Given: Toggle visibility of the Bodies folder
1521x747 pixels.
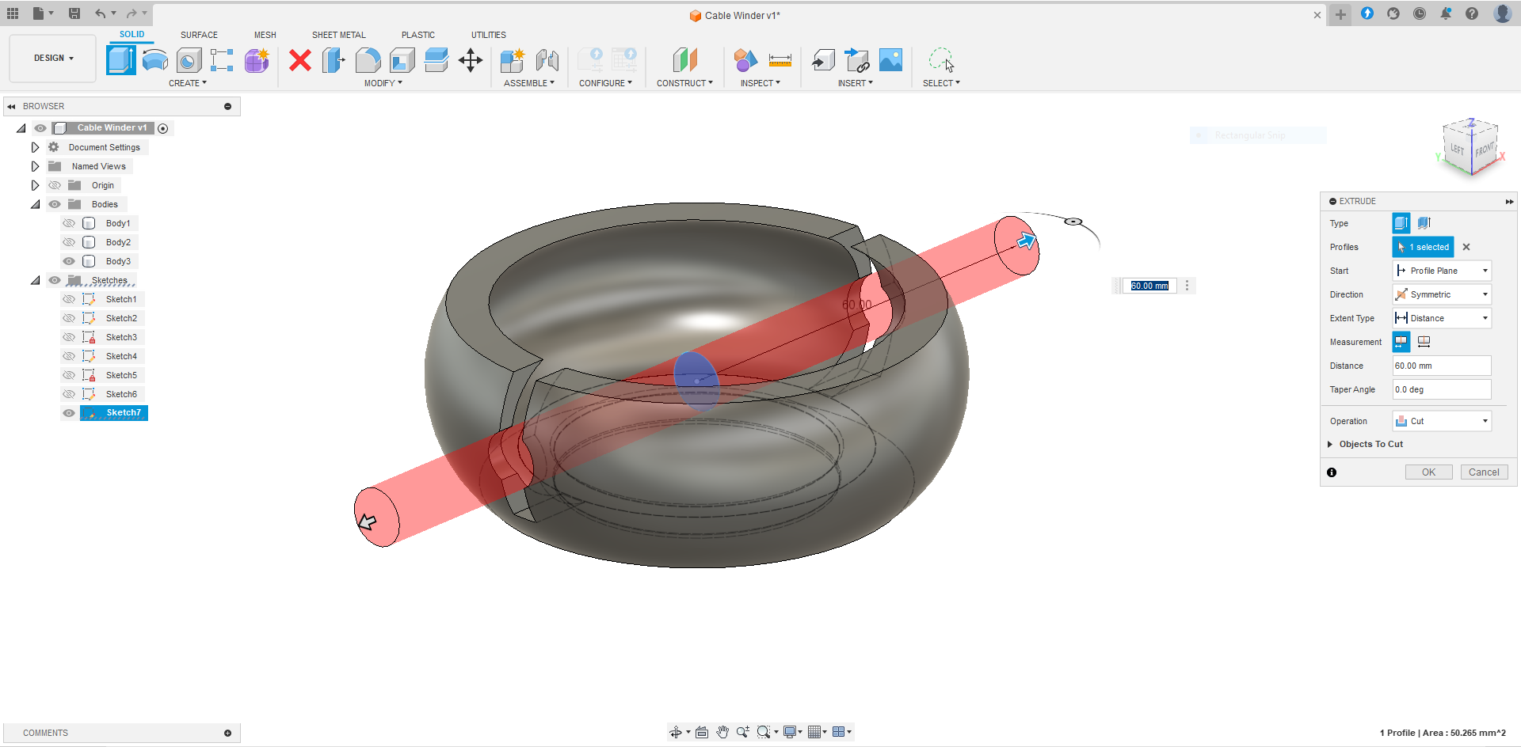Looking at the screenshot, I should click(55, 204).
